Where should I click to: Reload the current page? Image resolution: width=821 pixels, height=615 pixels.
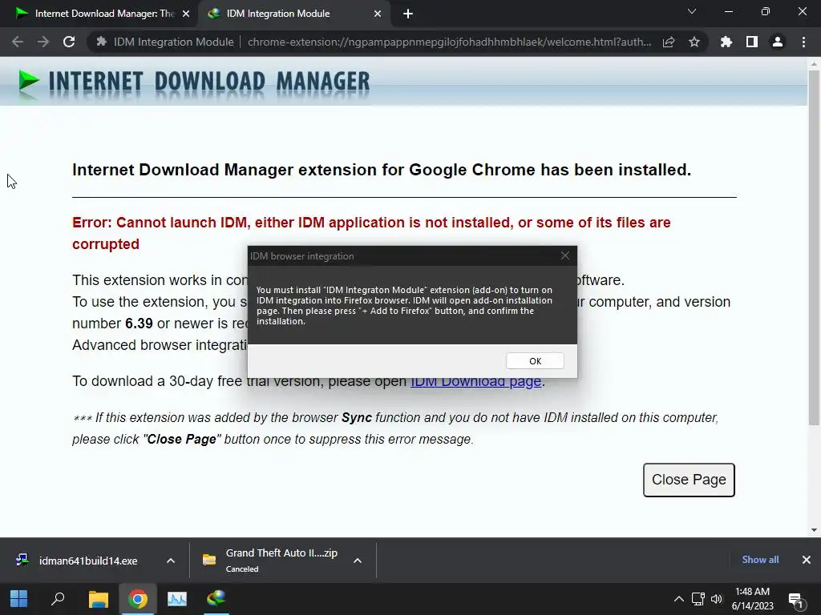click(69, 42)
